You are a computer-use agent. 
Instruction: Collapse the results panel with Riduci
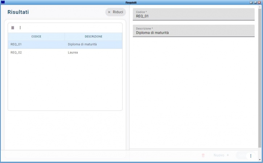coord(116,12)
